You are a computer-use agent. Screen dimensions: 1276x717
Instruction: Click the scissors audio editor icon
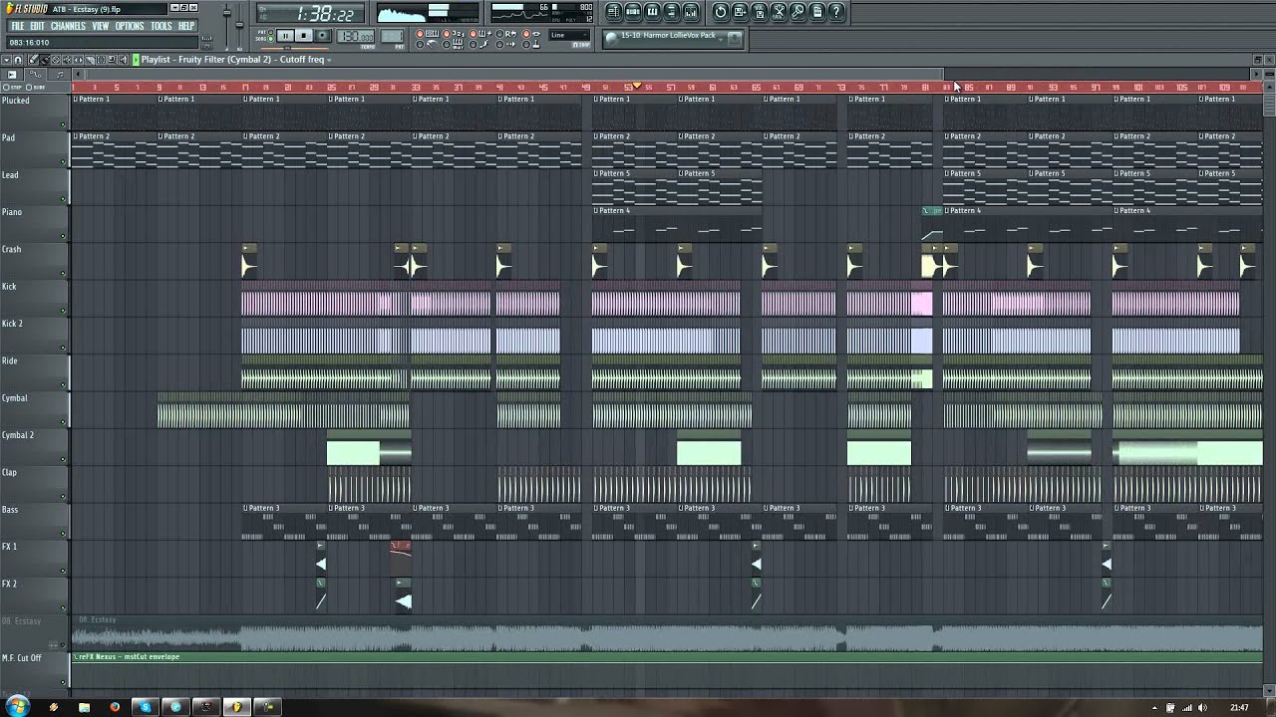click(780, 12)
